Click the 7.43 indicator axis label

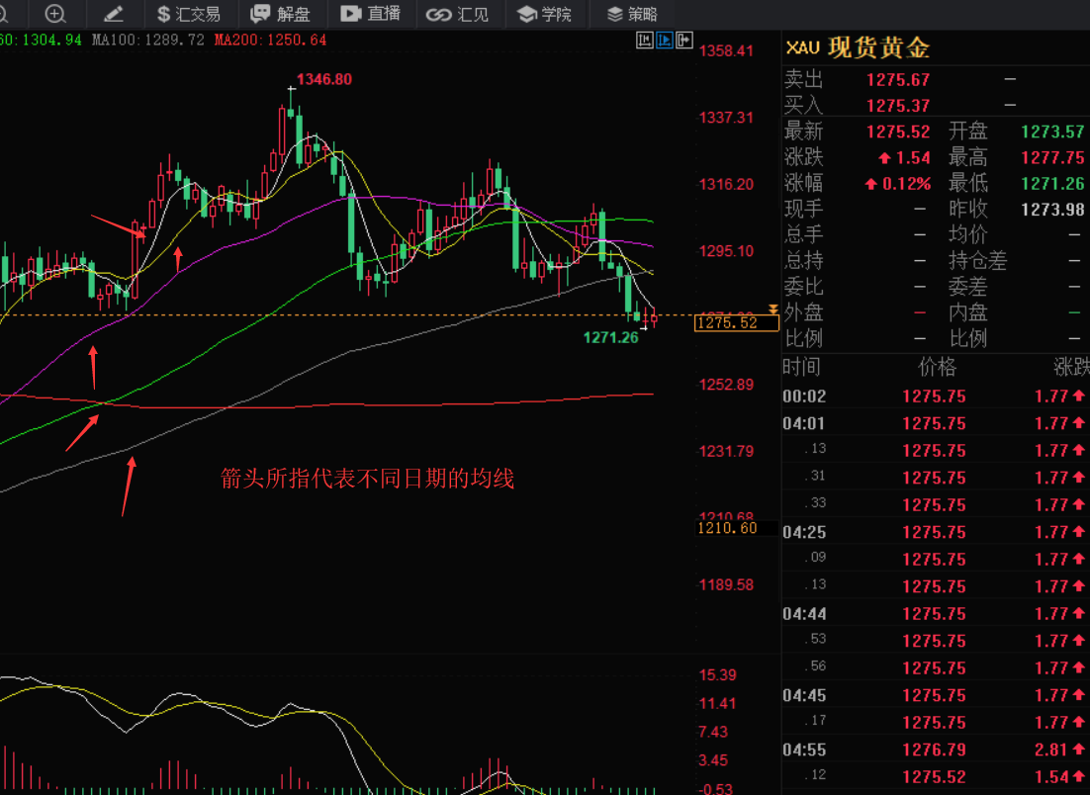pyautogui.click(x=714, y=732)
